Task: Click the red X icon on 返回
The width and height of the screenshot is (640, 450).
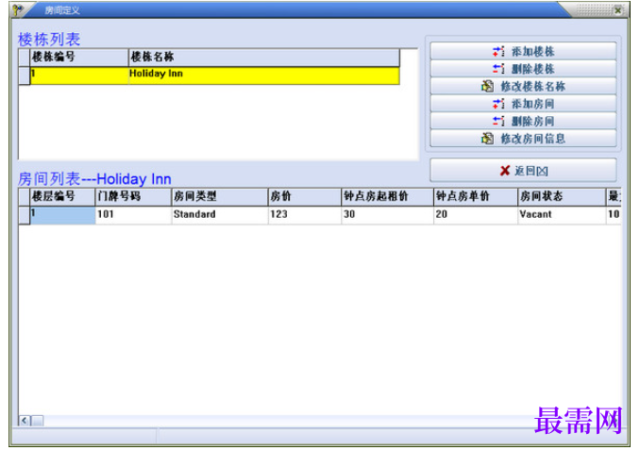Action: pyautogui.click(x=505, y=171)
